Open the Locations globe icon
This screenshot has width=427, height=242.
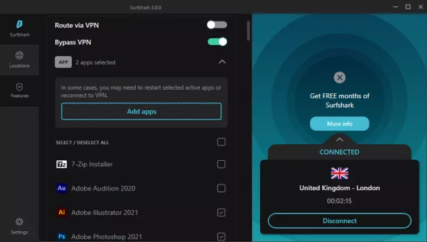pos(19,56)
